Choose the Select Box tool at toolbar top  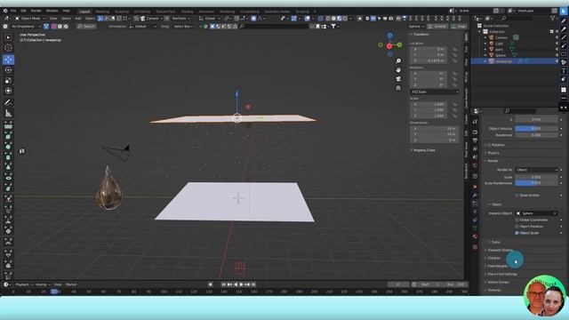8,37
